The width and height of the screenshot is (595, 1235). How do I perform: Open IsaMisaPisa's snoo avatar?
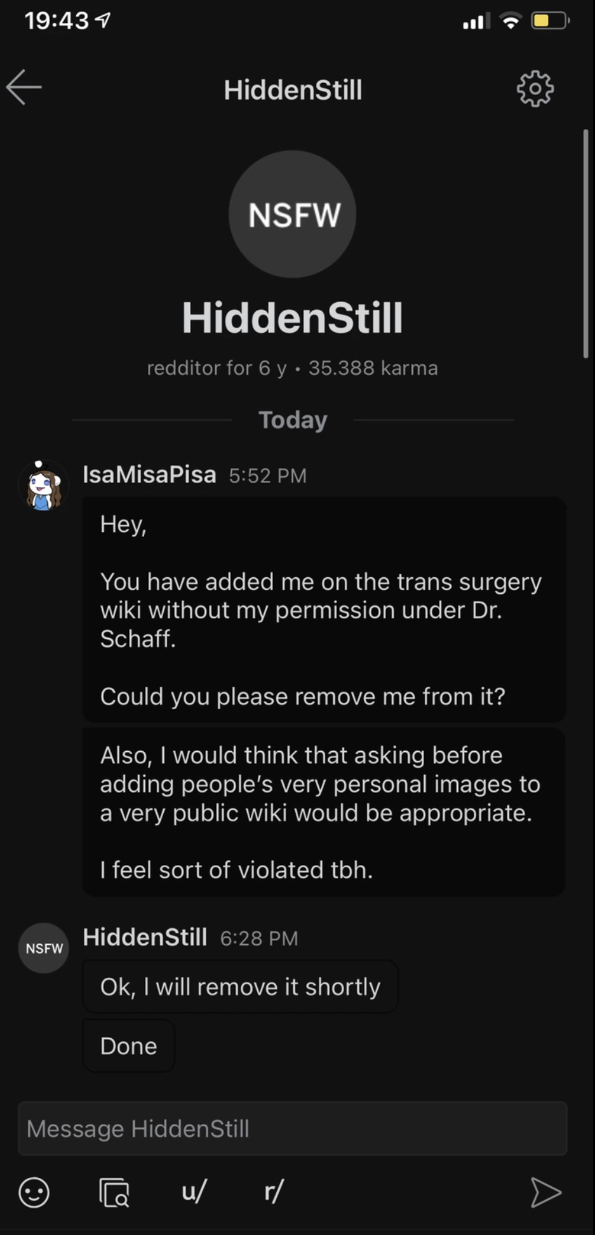[43, 486]
